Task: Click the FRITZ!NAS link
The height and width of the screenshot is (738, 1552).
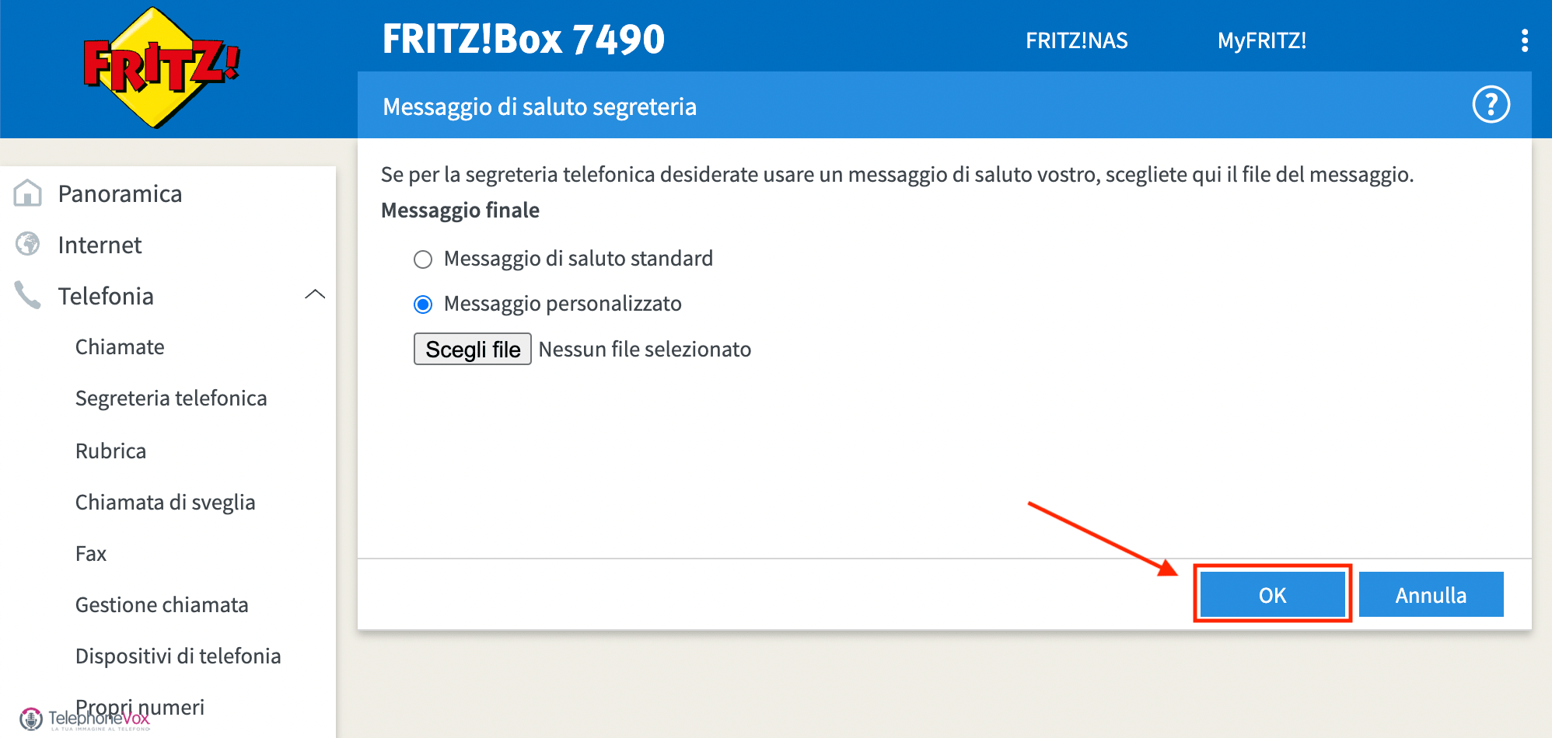Action: coord(1076,40)
